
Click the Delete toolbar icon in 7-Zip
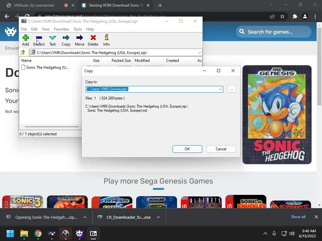click(x=93, y=40)
